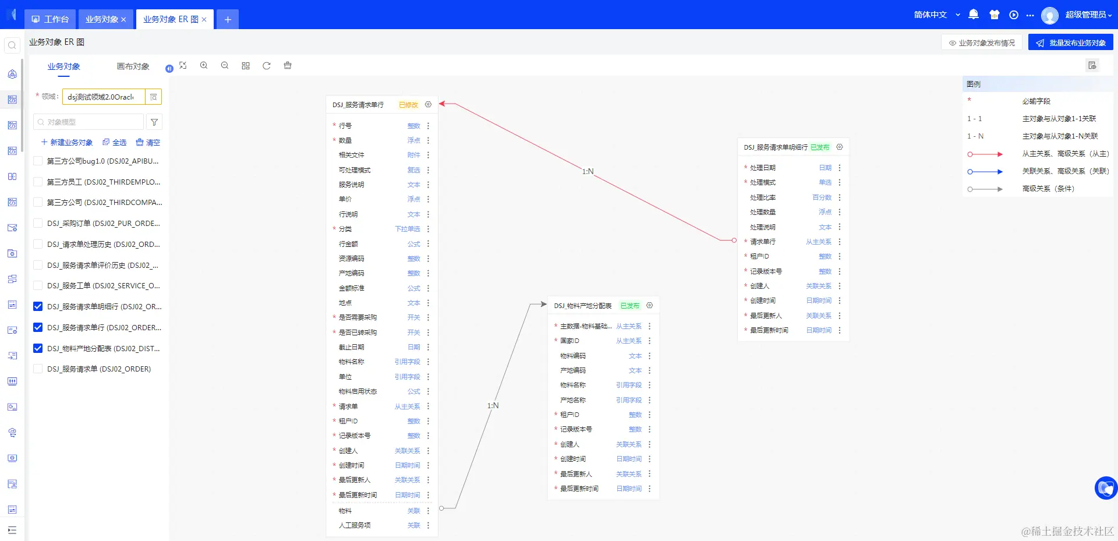The height and width of the screenshot is (541, 1118).
Task: Check DSJ_服务请求单 (DSJ02_ORDER) checkbox
Action: point(38,369)
